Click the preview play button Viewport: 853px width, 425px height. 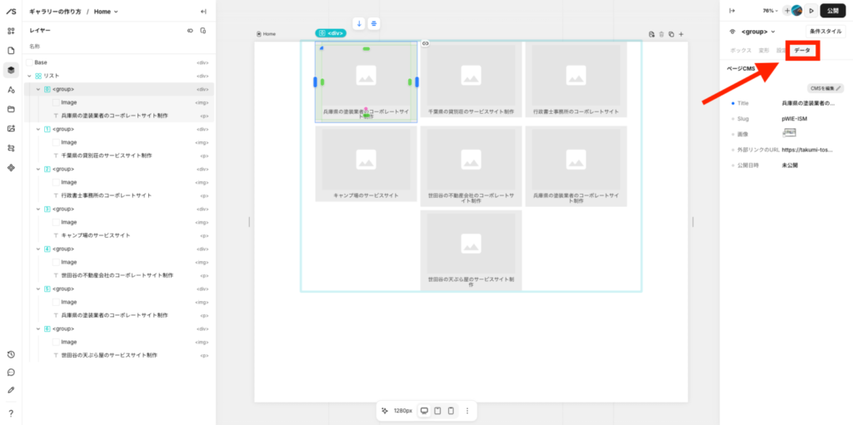811,11
